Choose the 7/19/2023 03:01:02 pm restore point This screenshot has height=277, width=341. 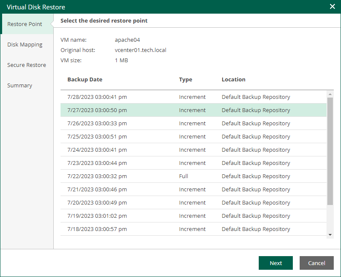[x=97, y=216]
